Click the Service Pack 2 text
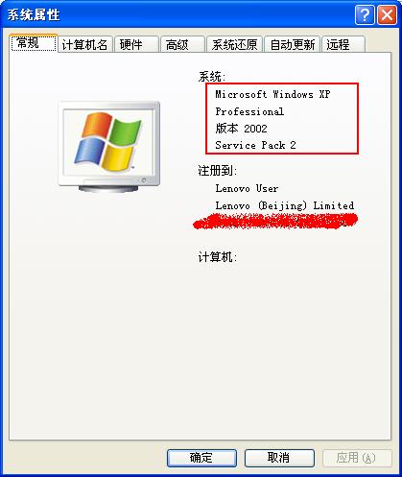402x477 pixels. [255, 145]
